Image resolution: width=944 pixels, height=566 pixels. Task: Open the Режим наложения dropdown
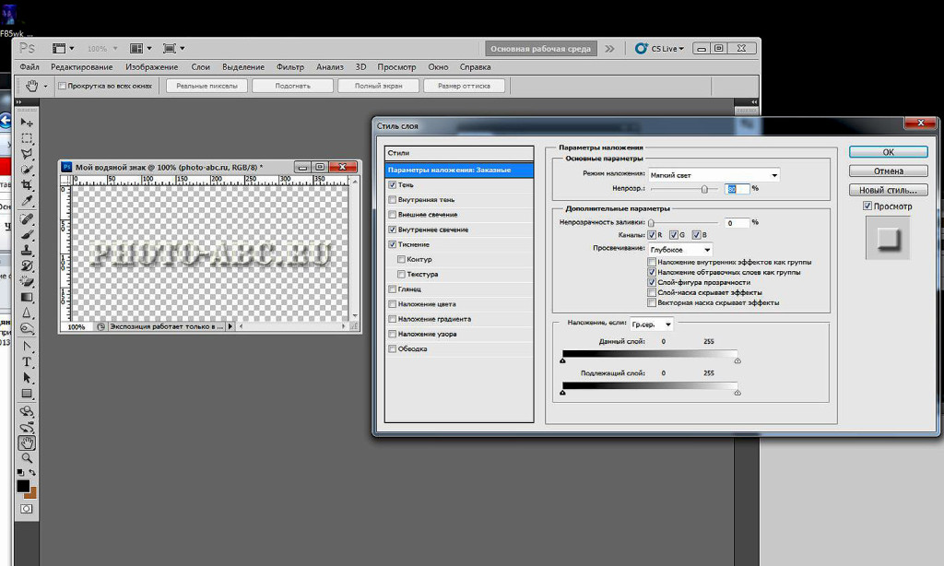pyautogui.click(x=714, y=175)
